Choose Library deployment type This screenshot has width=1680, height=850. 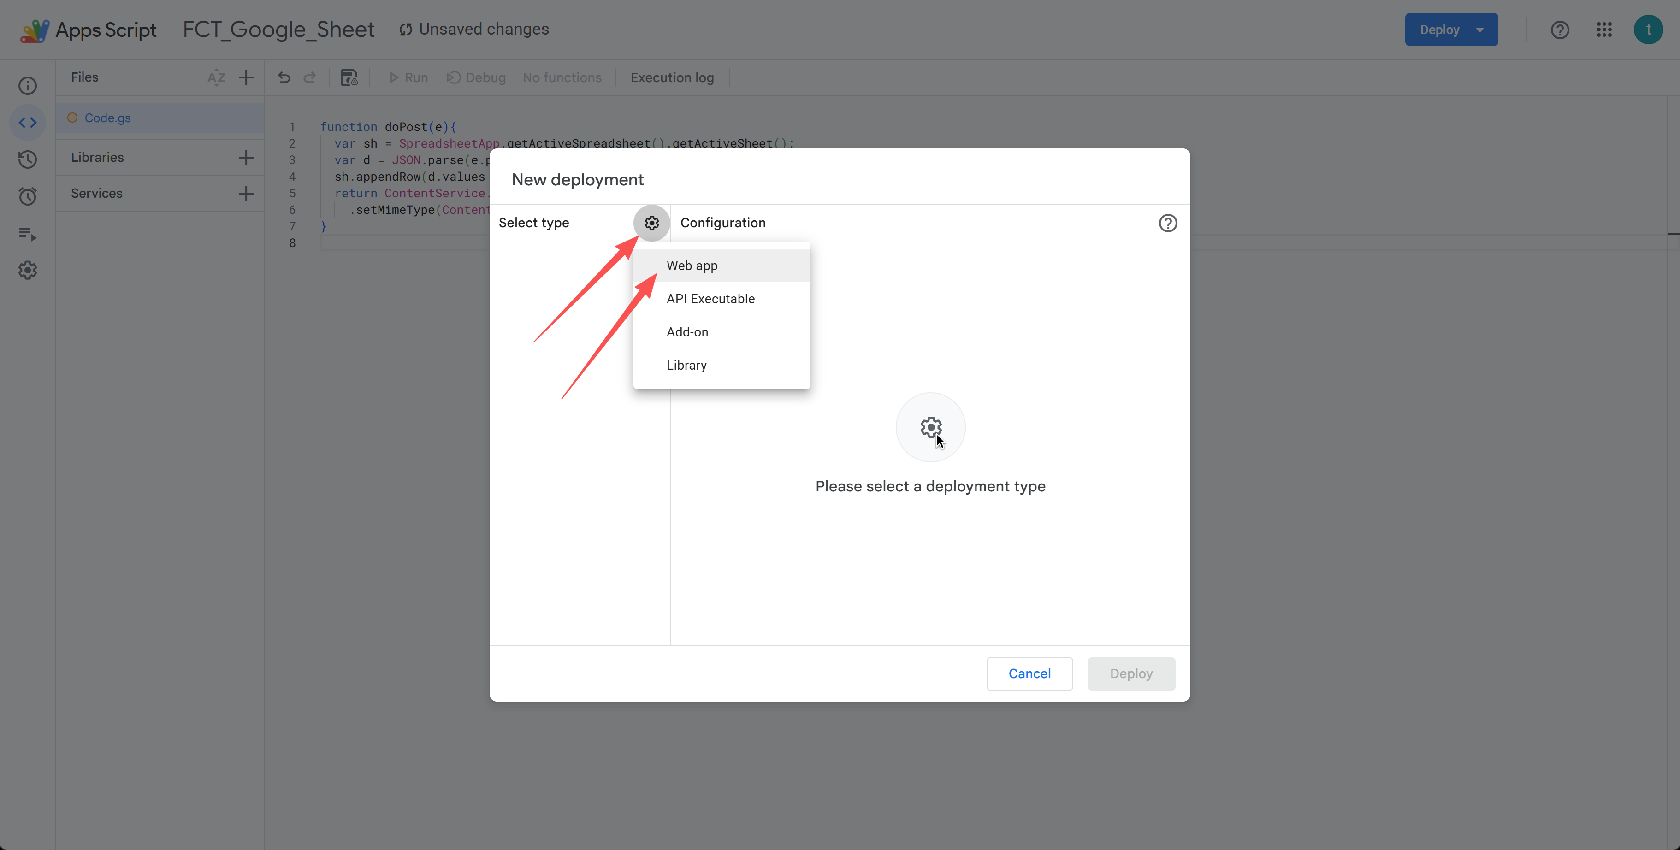[722, 365]
